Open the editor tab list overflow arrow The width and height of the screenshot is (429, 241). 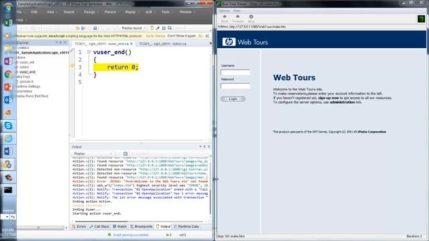pos(210,44)
